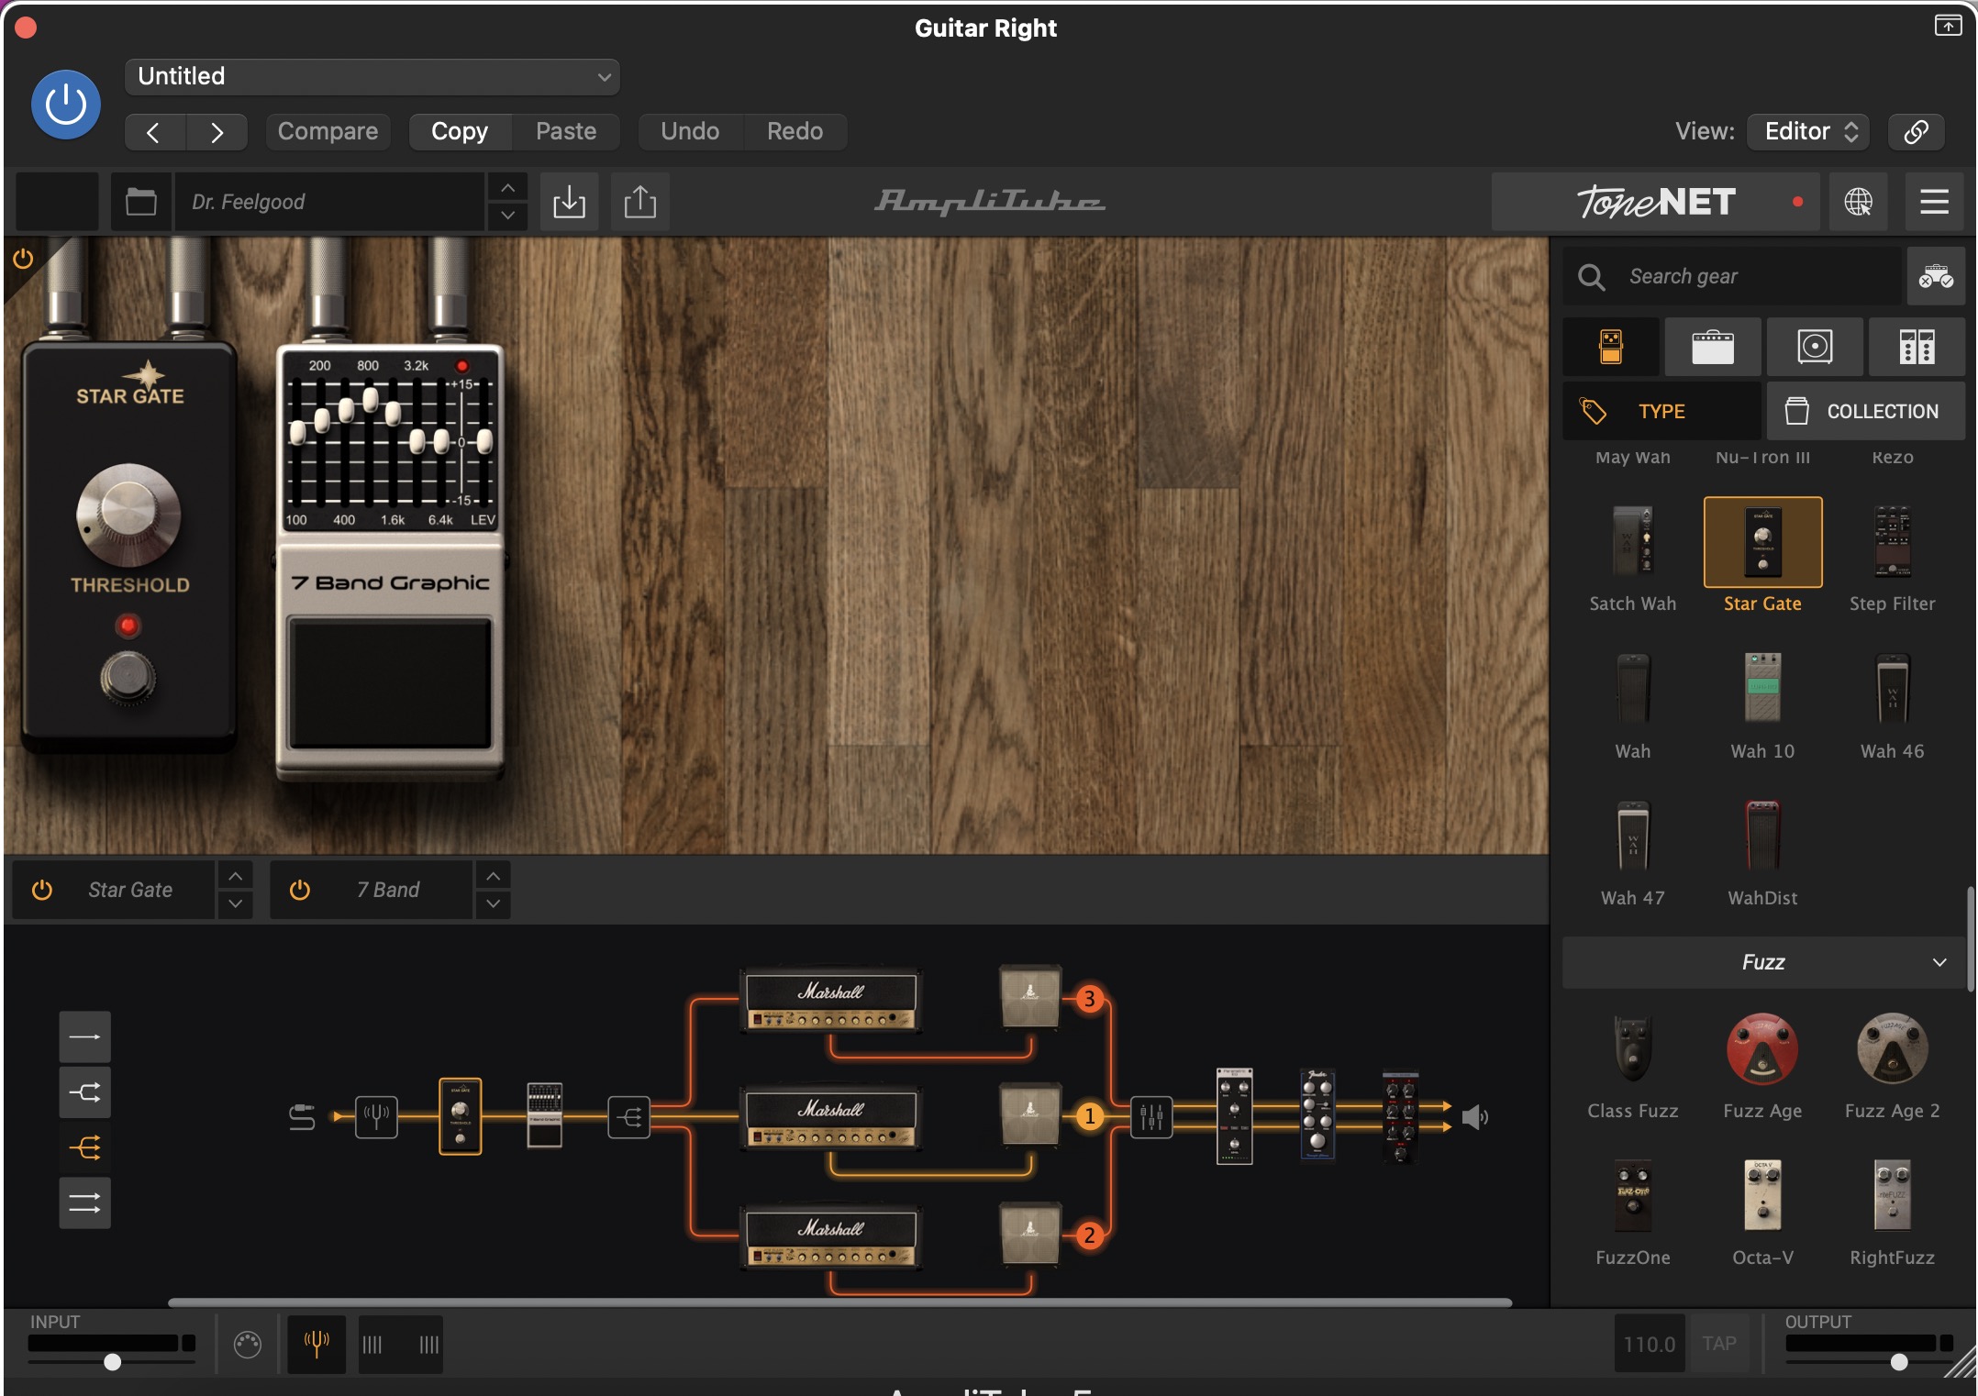Select the cabinets gear tab
The width and height of the screenshot is (1978, 1396).
pos(1815,347)
